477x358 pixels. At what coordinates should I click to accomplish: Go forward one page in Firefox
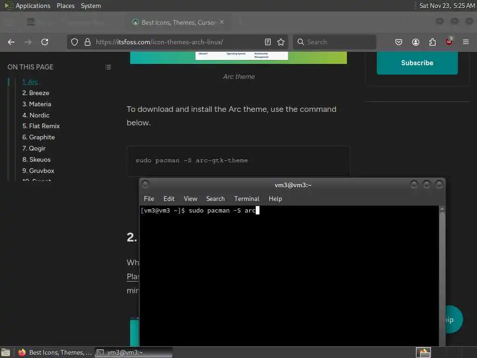pyautogui.click(x=27, y=42)
